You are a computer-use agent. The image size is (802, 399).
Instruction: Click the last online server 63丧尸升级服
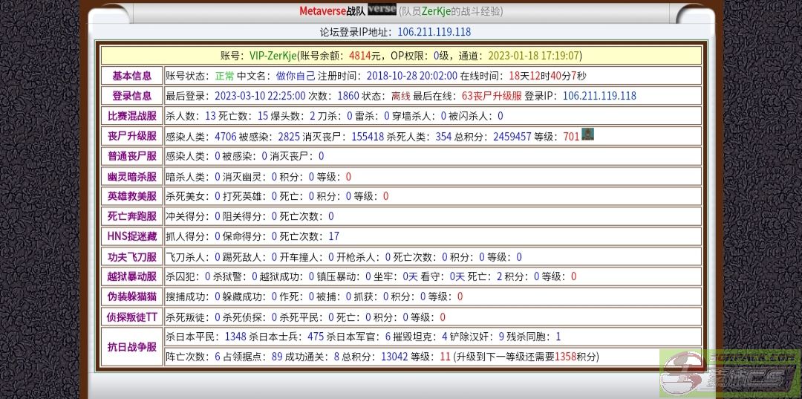click(x=492, y=96)
